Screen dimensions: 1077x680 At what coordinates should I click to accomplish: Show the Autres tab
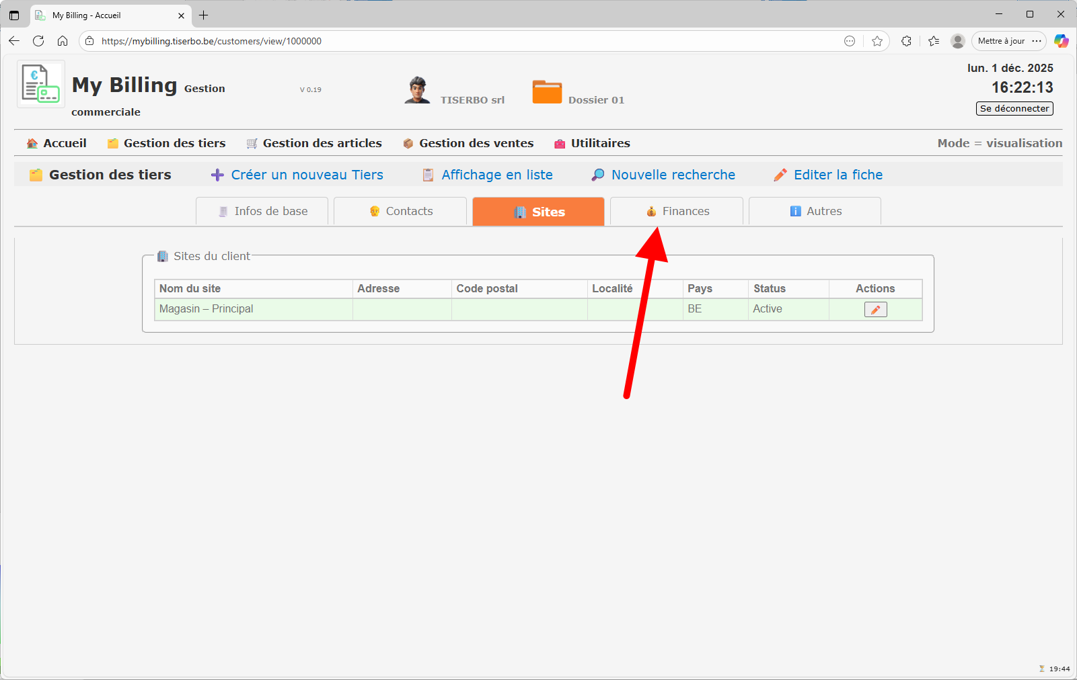pyautogui.click(x=815, y=211)
